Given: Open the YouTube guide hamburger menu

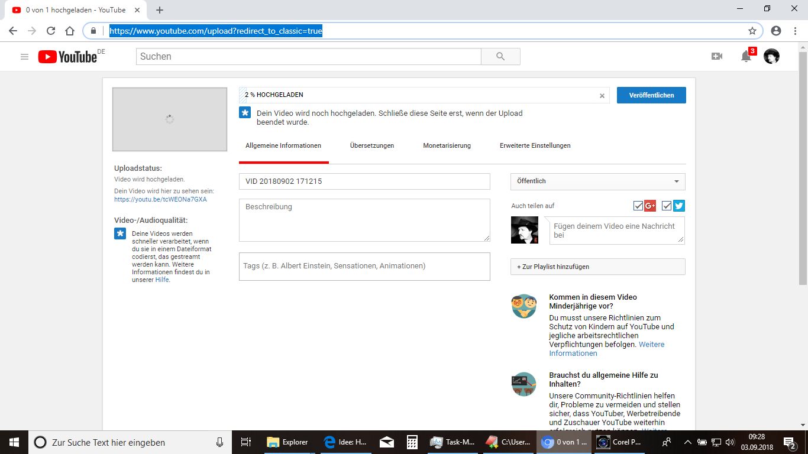Looking at the screenshot, I should [24, 57].
